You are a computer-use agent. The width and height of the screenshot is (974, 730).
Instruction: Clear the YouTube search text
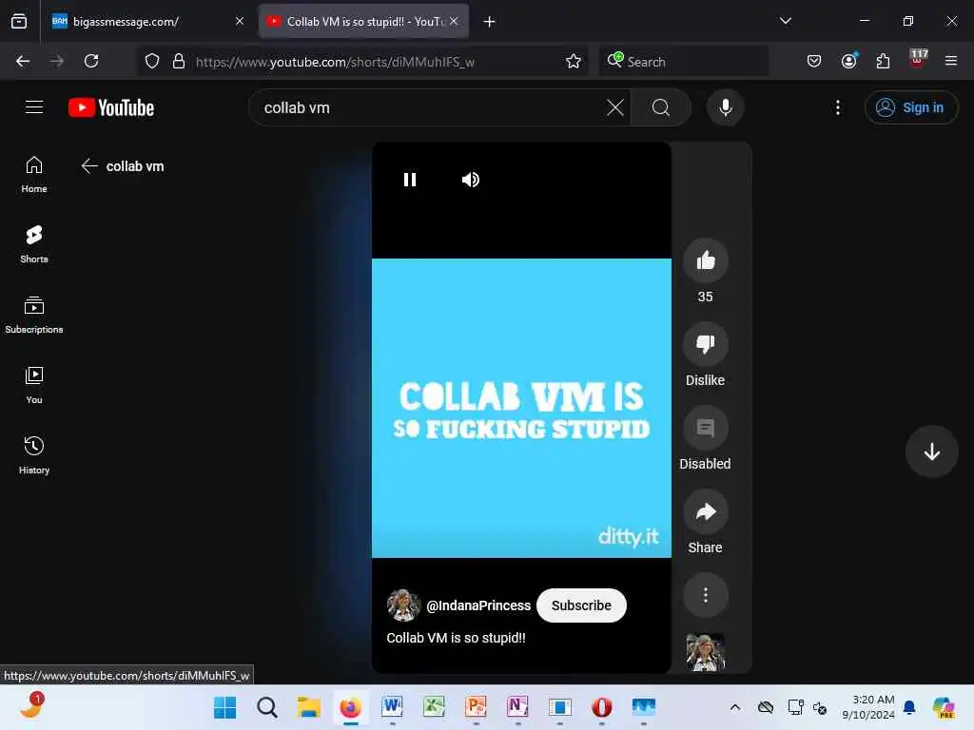(x=615, y=107)
